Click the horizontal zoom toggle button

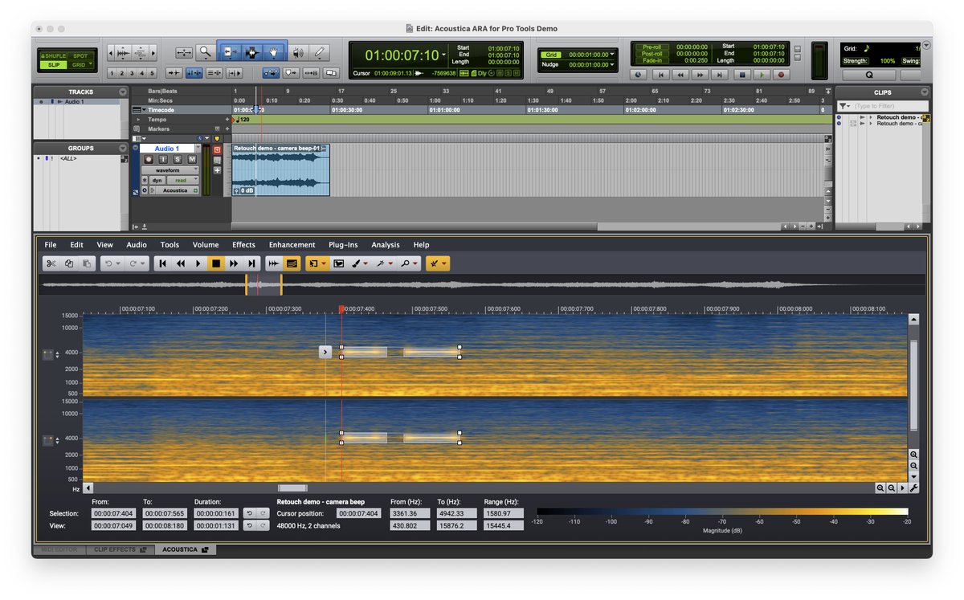pyautogui.click(x=184, y=52)
